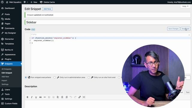Open Settings under Snippets submenu

click(5, 84)
